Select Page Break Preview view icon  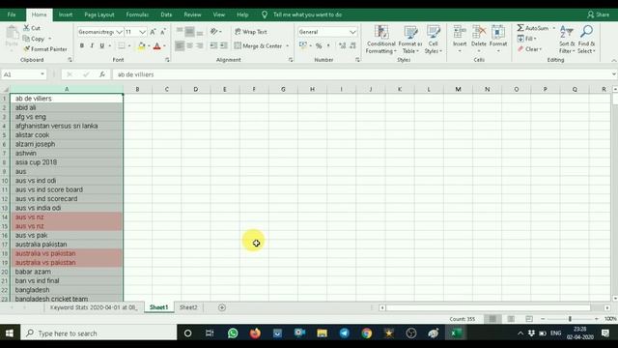pyautogui.click(x=529, y=319)
